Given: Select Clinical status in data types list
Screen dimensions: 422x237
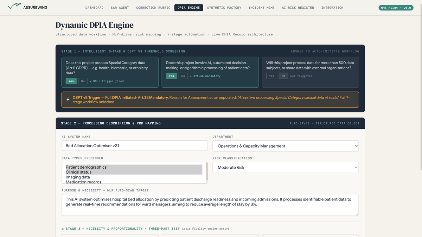Looking at the screenshot, I should 134,172.
